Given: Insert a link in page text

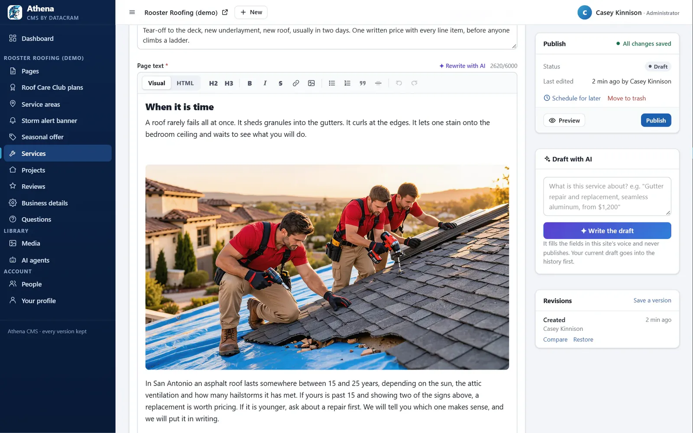Looking at the screenshot, I should click(x=296, y=83).
